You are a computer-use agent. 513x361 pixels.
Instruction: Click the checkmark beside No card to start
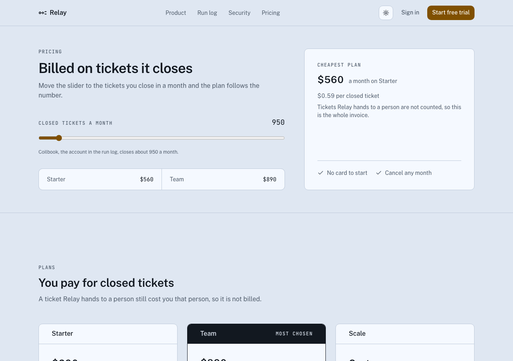[x=321, y=173]
